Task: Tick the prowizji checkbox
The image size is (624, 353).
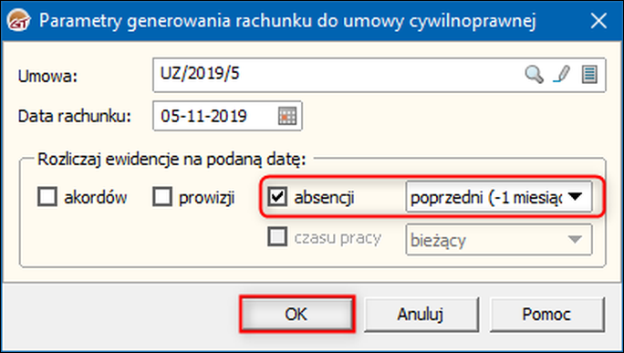Action: point(162,197)
